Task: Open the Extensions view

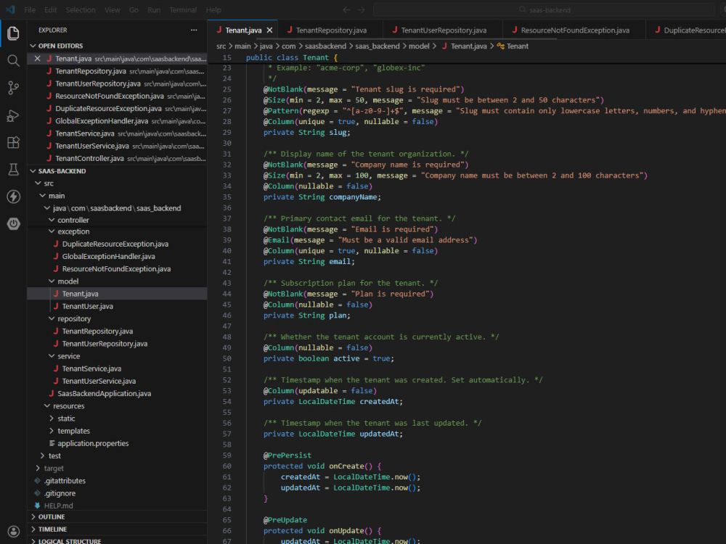Action: tap(13, 142)
